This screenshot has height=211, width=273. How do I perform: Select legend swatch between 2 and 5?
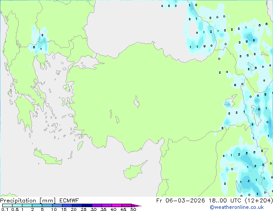point(37,205)
